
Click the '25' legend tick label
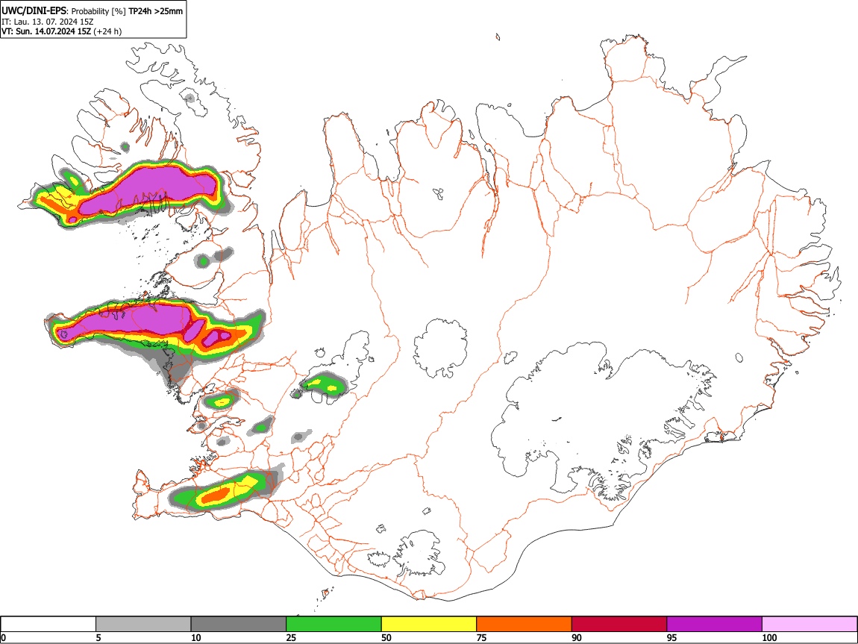[291, 637]
